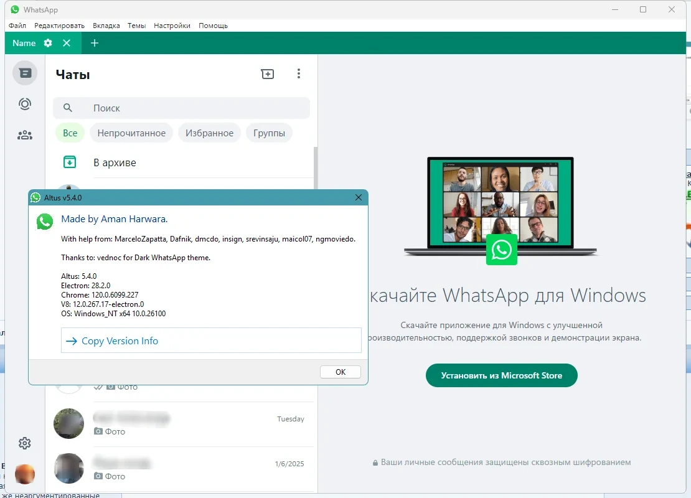Image resolution: width=691 pixels, height=498 pixels.
Task: Click WhatsApp logo in Altus dialog
Action: [44, 222]
